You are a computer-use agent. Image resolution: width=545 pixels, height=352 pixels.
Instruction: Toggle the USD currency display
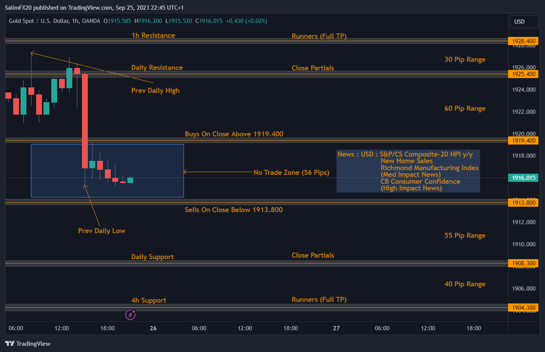[524, 21]
